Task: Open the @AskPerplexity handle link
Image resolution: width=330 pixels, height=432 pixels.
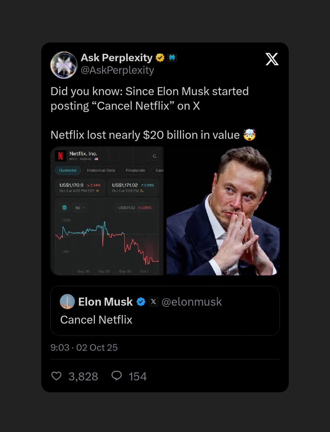Action: tap(117, 70)
